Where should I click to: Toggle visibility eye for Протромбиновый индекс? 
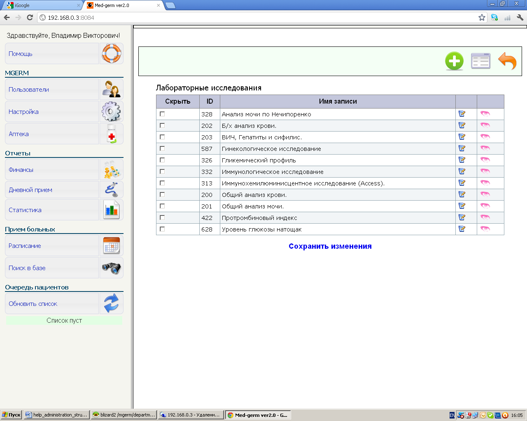[485, 217]
